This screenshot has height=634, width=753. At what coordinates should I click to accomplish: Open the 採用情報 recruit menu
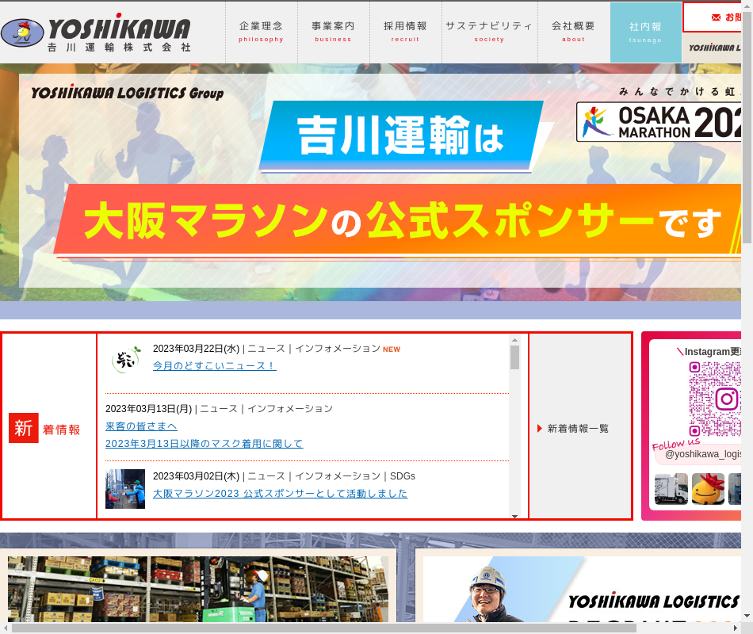[x=405, y=32]
